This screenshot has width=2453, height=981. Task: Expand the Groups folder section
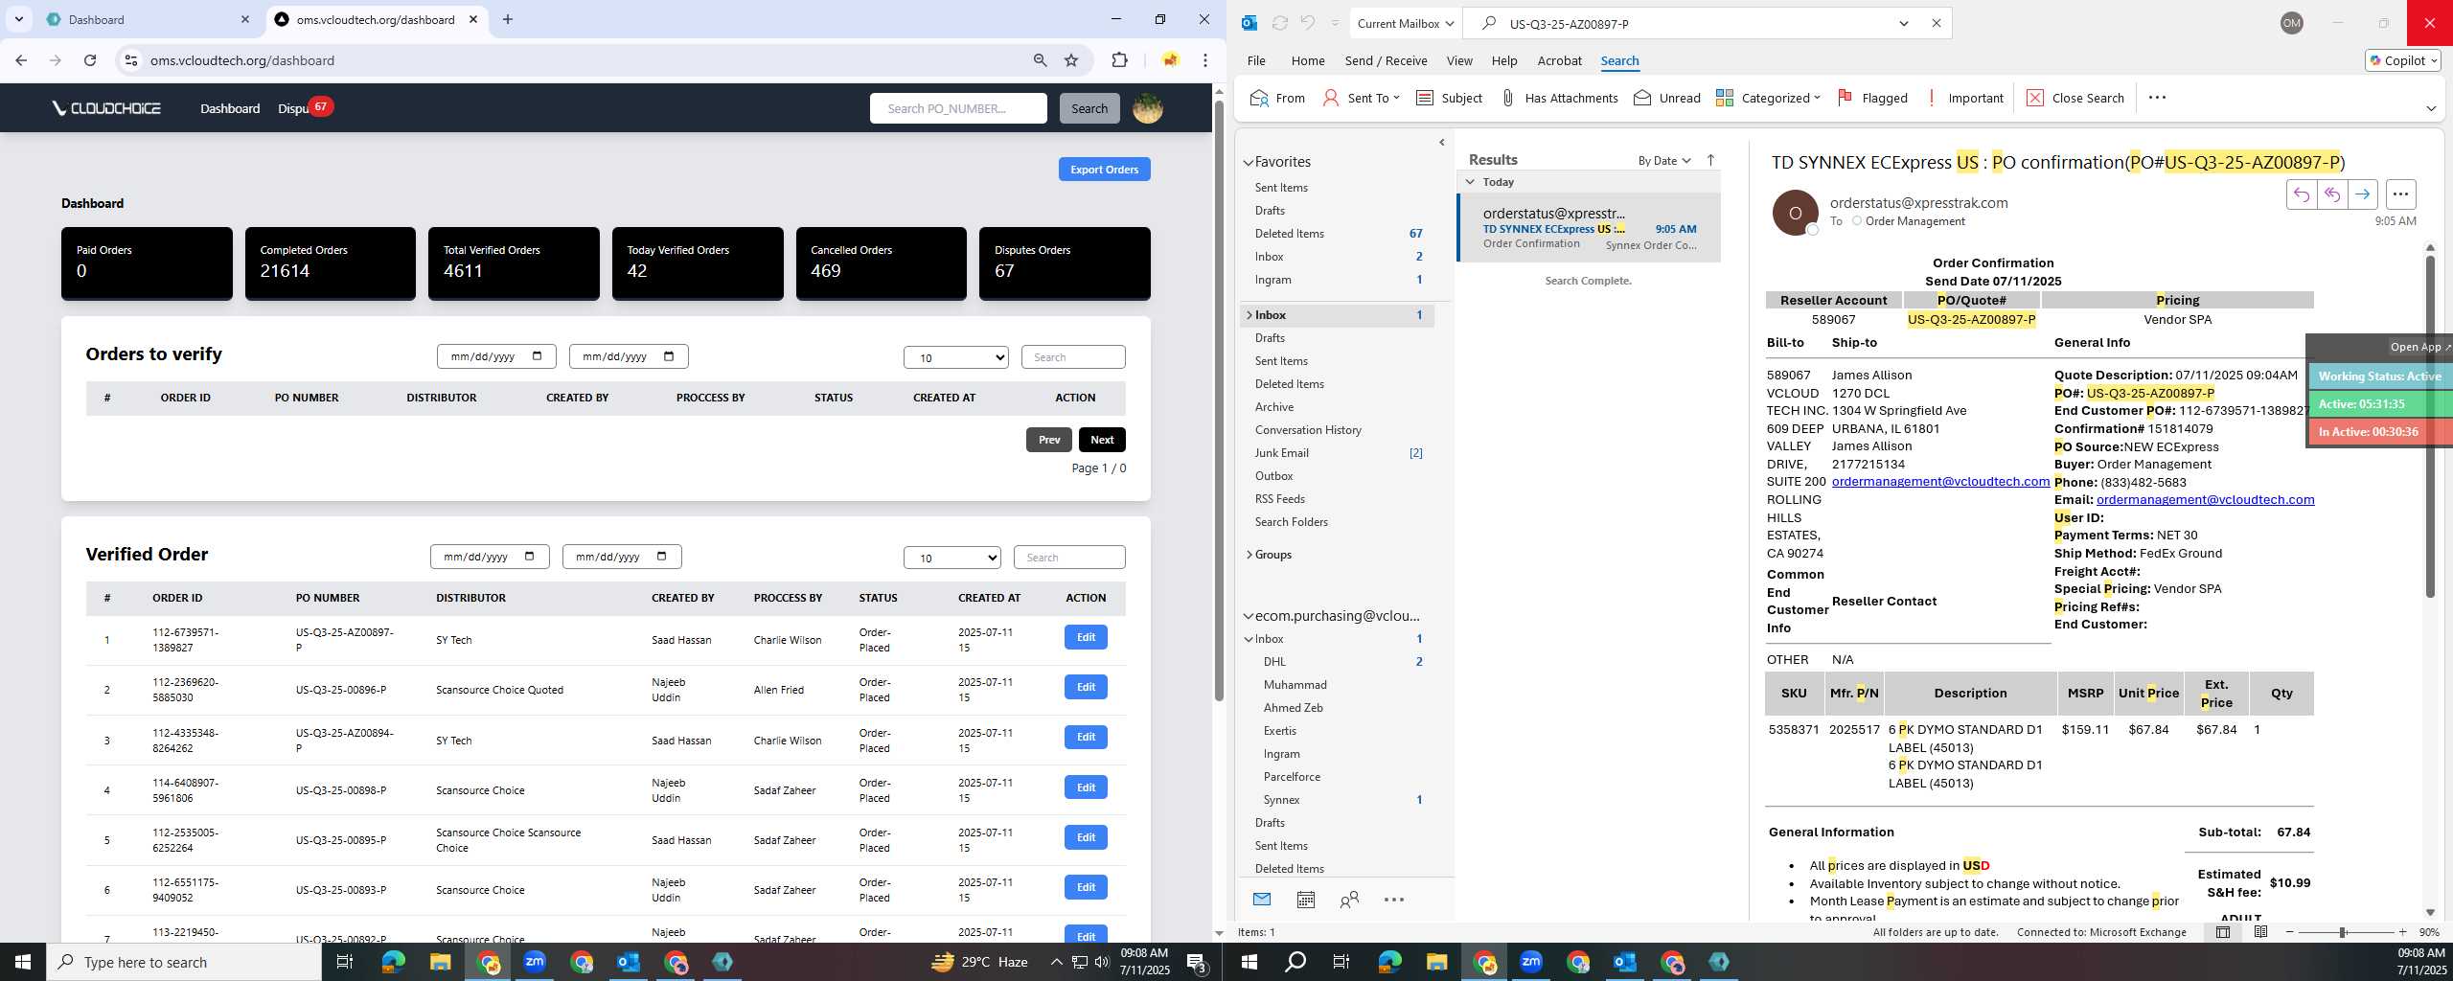[x=1249, y=555]
